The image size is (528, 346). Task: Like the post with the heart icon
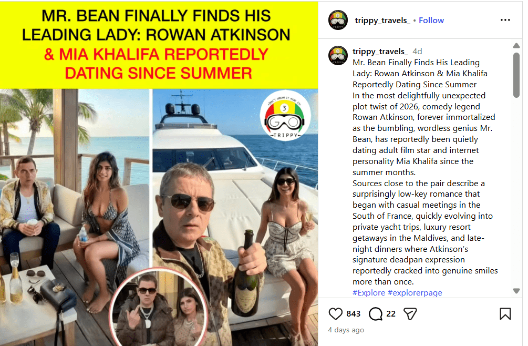tap(335, 313)
